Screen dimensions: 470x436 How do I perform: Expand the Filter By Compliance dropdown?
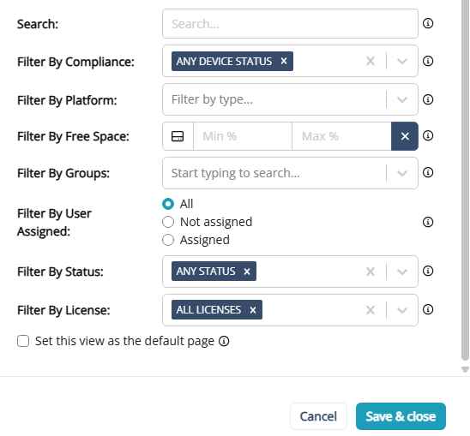pos(402,61)
